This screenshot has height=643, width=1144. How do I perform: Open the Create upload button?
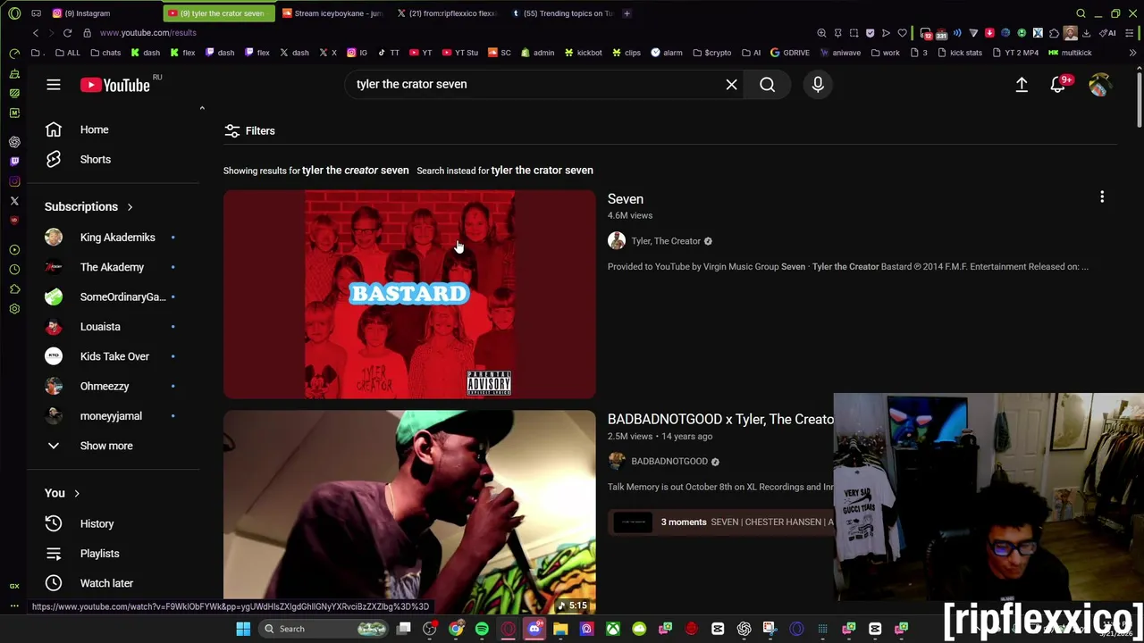(1022, 84)
